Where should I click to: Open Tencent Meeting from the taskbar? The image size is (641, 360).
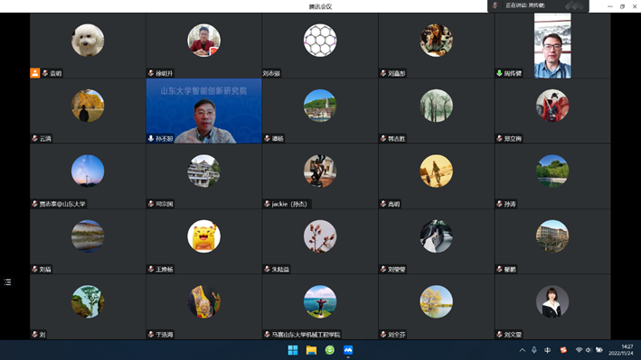click(348, 350)
